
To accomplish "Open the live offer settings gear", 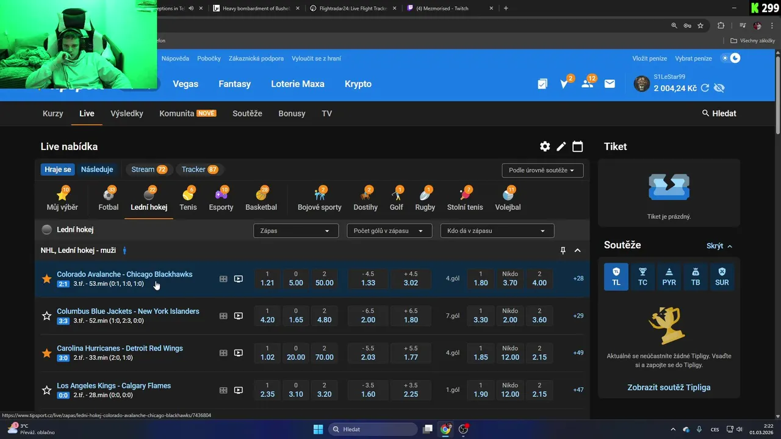I will click(x=545, y=146).
